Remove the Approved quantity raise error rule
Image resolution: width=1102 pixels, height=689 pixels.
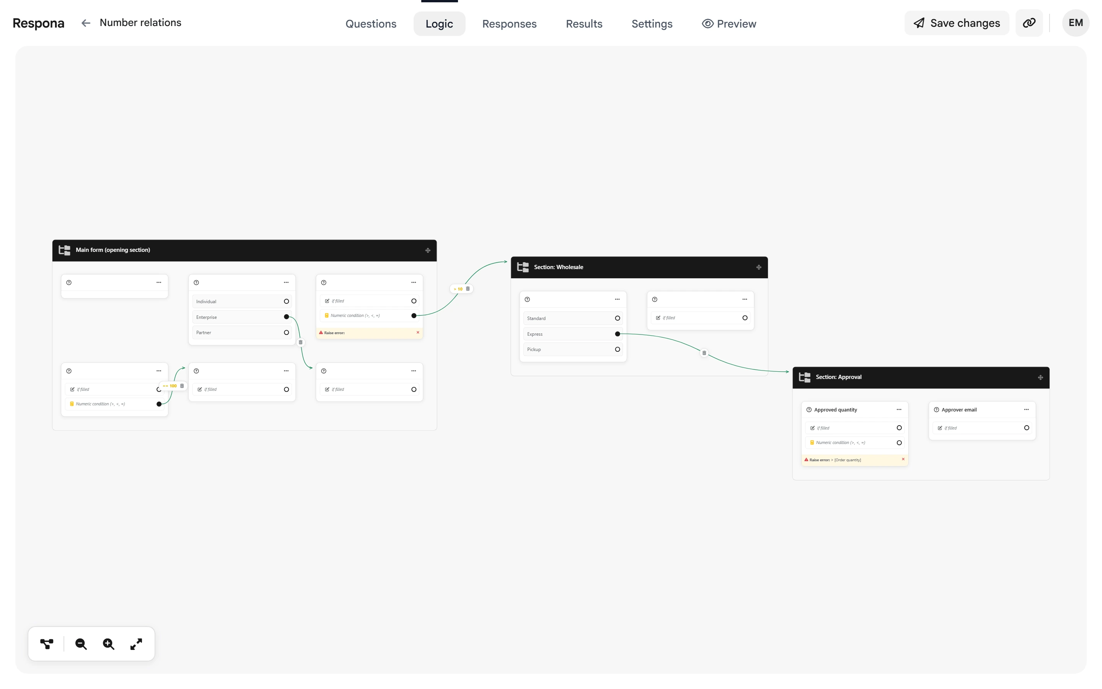(903, 459)
